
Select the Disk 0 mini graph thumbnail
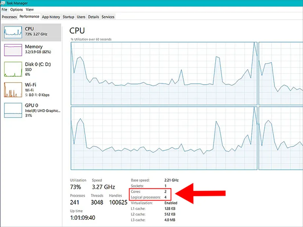coord(13,69)
